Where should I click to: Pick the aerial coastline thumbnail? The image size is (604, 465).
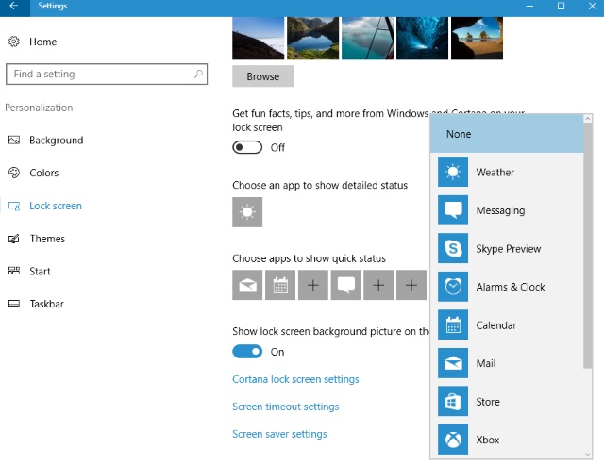point(367,38)
